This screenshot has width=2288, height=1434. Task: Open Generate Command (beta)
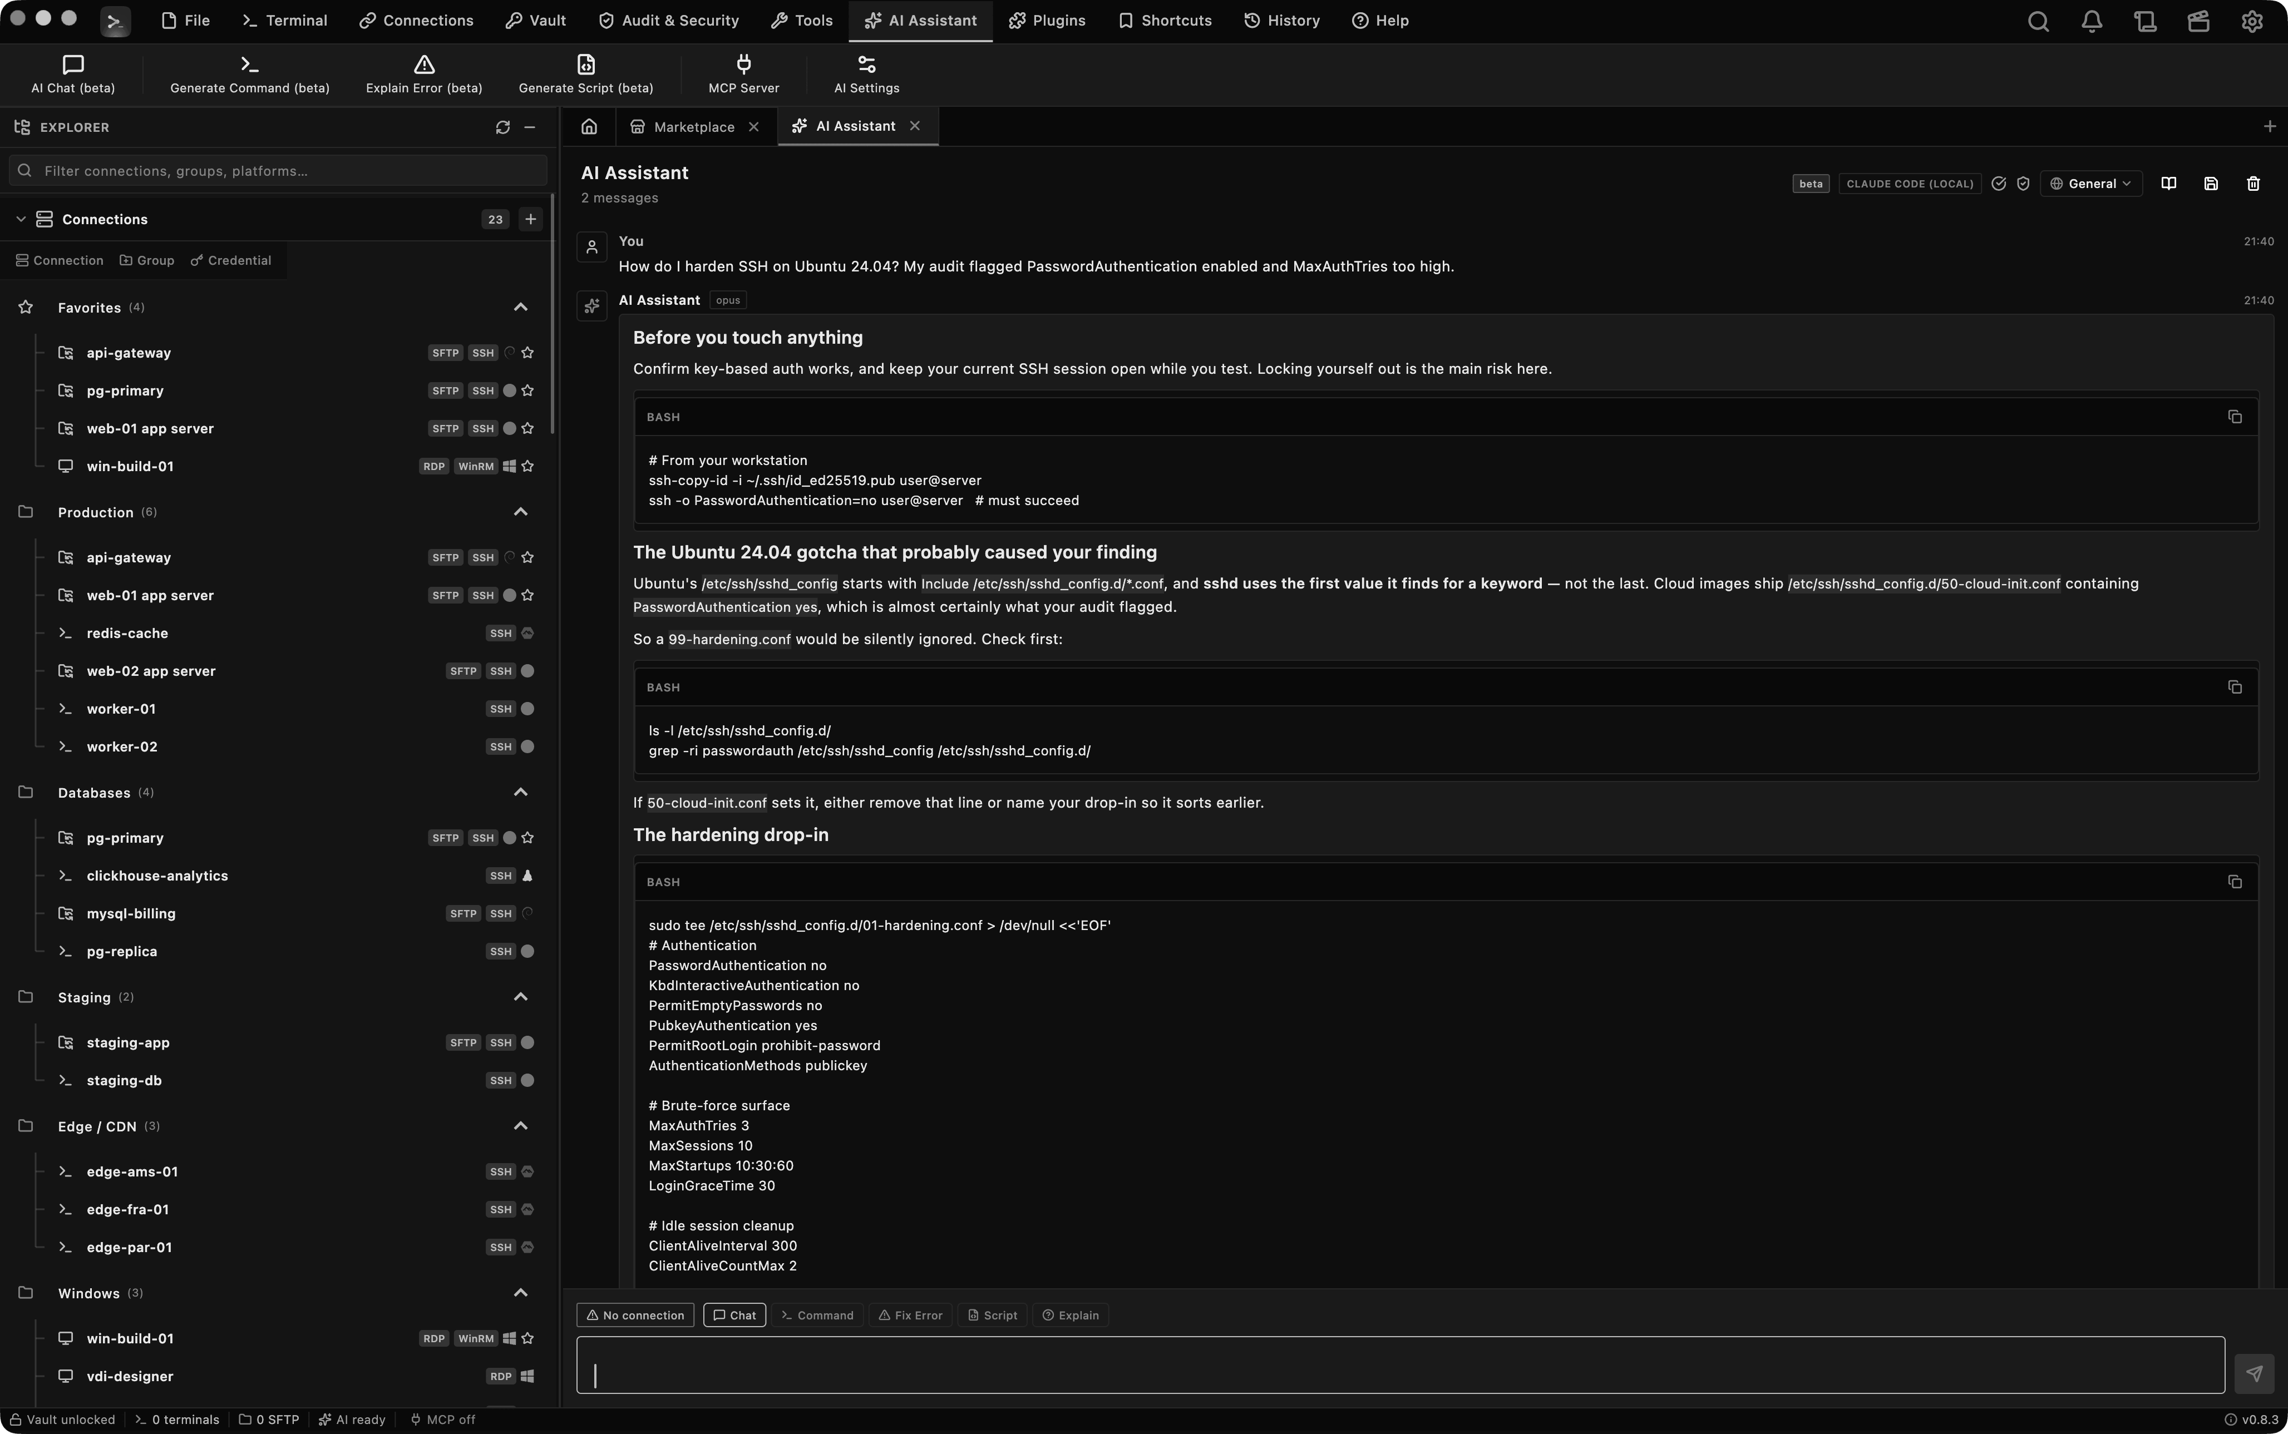click(249, 74)
